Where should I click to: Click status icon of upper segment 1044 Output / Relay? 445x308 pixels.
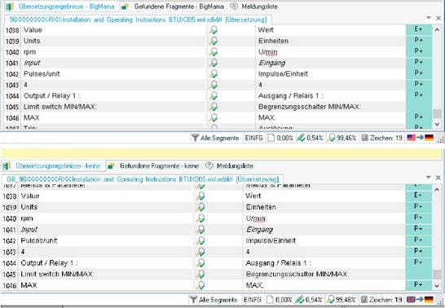[214, 96]
